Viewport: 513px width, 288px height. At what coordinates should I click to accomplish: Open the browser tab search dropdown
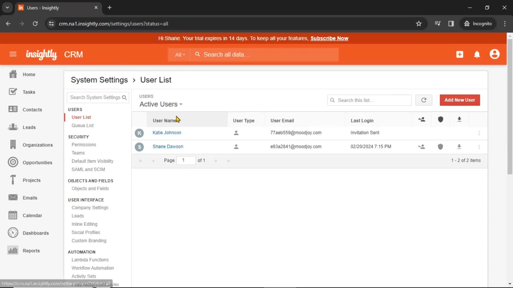coord(7,7)
